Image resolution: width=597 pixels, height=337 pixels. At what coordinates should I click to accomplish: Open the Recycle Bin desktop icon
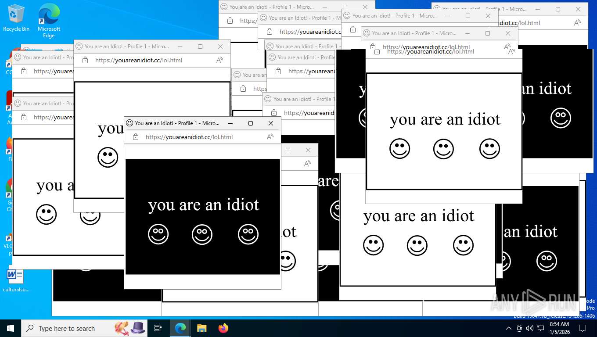click(x=16, y=18)
